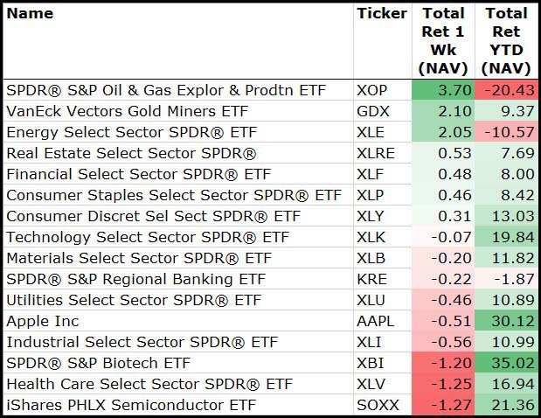This screenshot has height=418, width=541.
Task: Click the Apple Inc name cell
Action: [43, 321]
